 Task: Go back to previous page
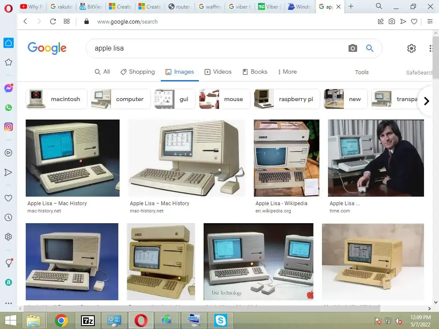pyautogui.click(x=25, y=21)
